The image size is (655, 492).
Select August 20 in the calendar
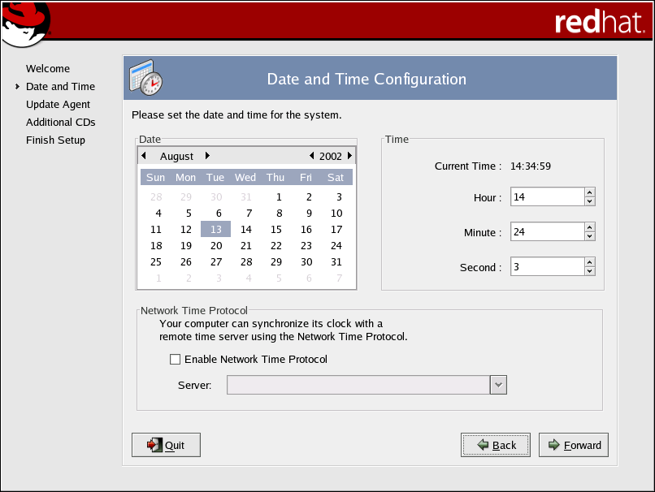216,246
